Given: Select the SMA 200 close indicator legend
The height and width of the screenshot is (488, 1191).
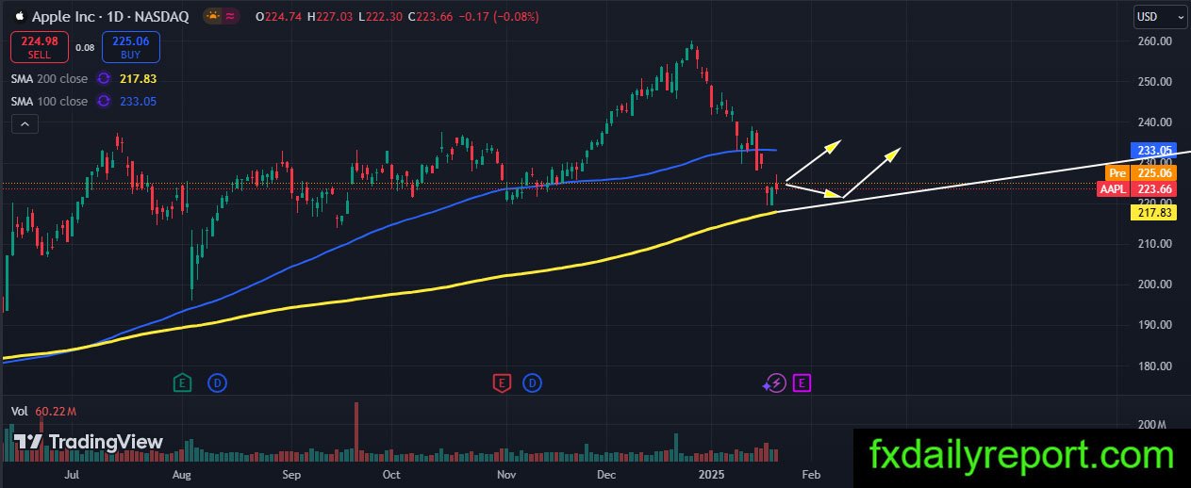Looking at the screenshot, I should pyautogui.click(x=49, y=80).
